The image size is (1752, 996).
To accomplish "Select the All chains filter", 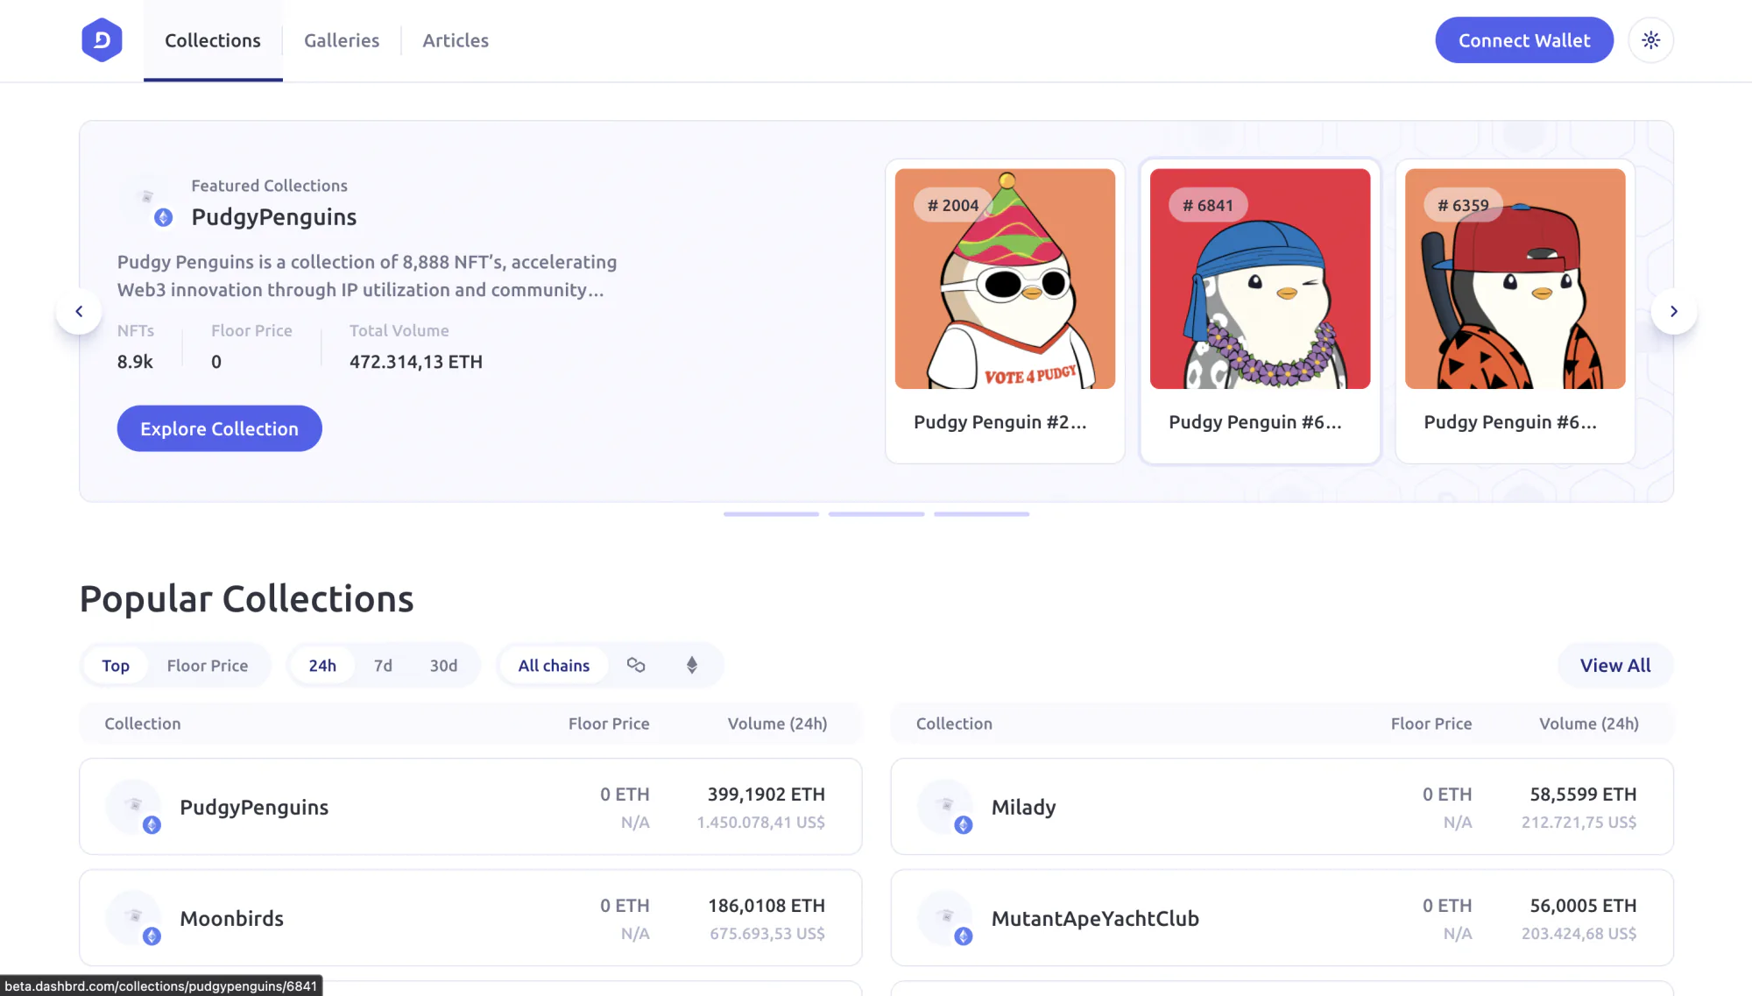I will tap(554, 666).
